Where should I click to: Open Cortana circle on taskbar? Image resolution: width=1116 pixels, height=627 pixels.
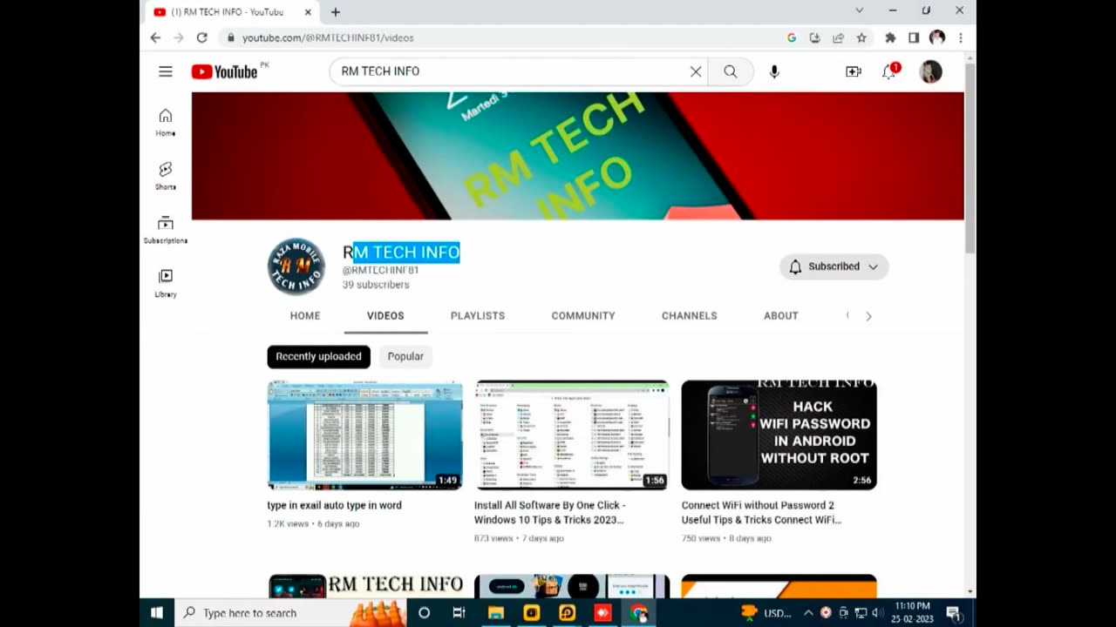point(424,613)
